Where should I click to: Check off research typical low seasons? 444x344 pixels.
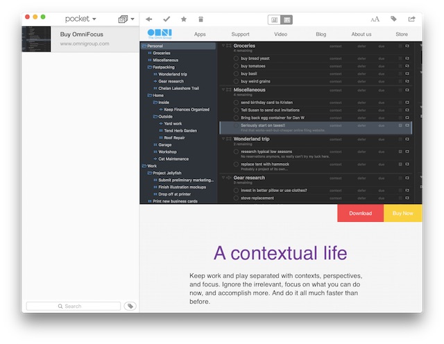click(x=236, y=151)
